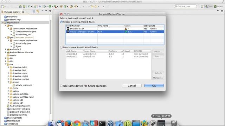Click the New wizard toolbar icon
Image resolution: width=225 pixels, height=126 pixels.
pos(2,6)
